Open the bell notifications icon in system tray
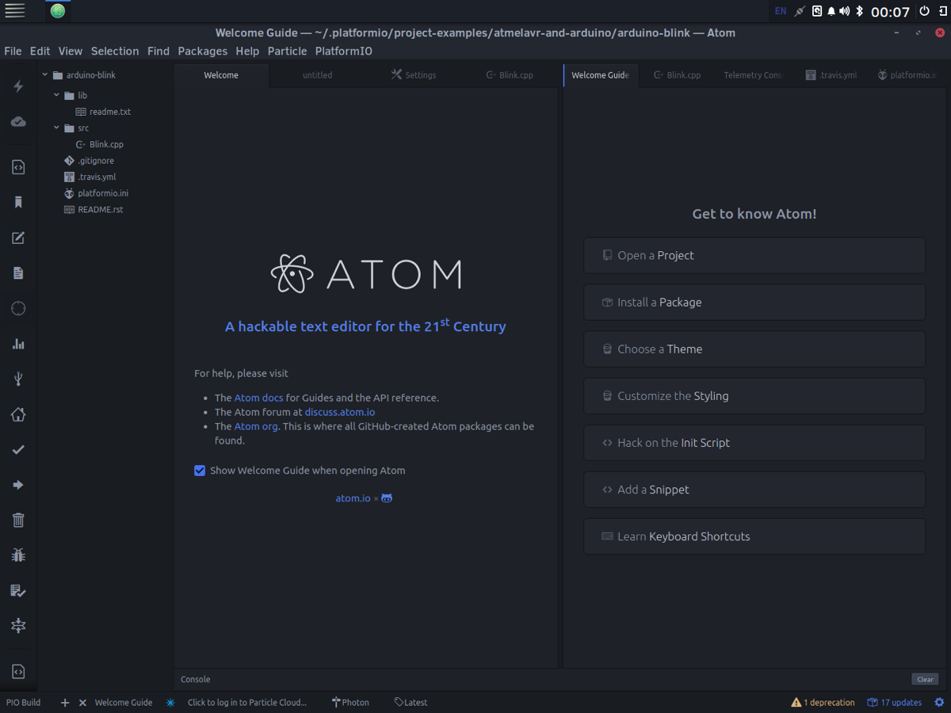The height and width of the screenshot is (713, 951). tap(831, 11)
